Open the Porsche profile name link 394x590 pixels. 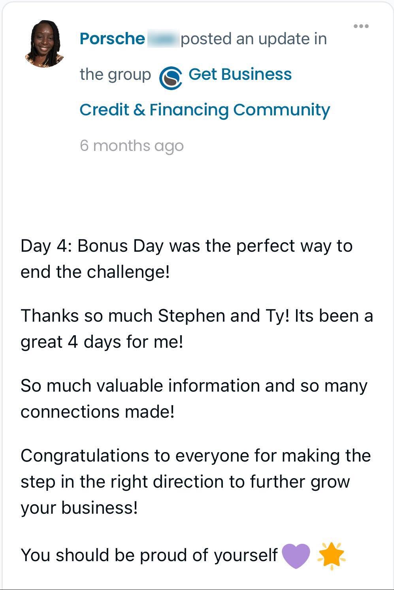(x=112, y=39)
